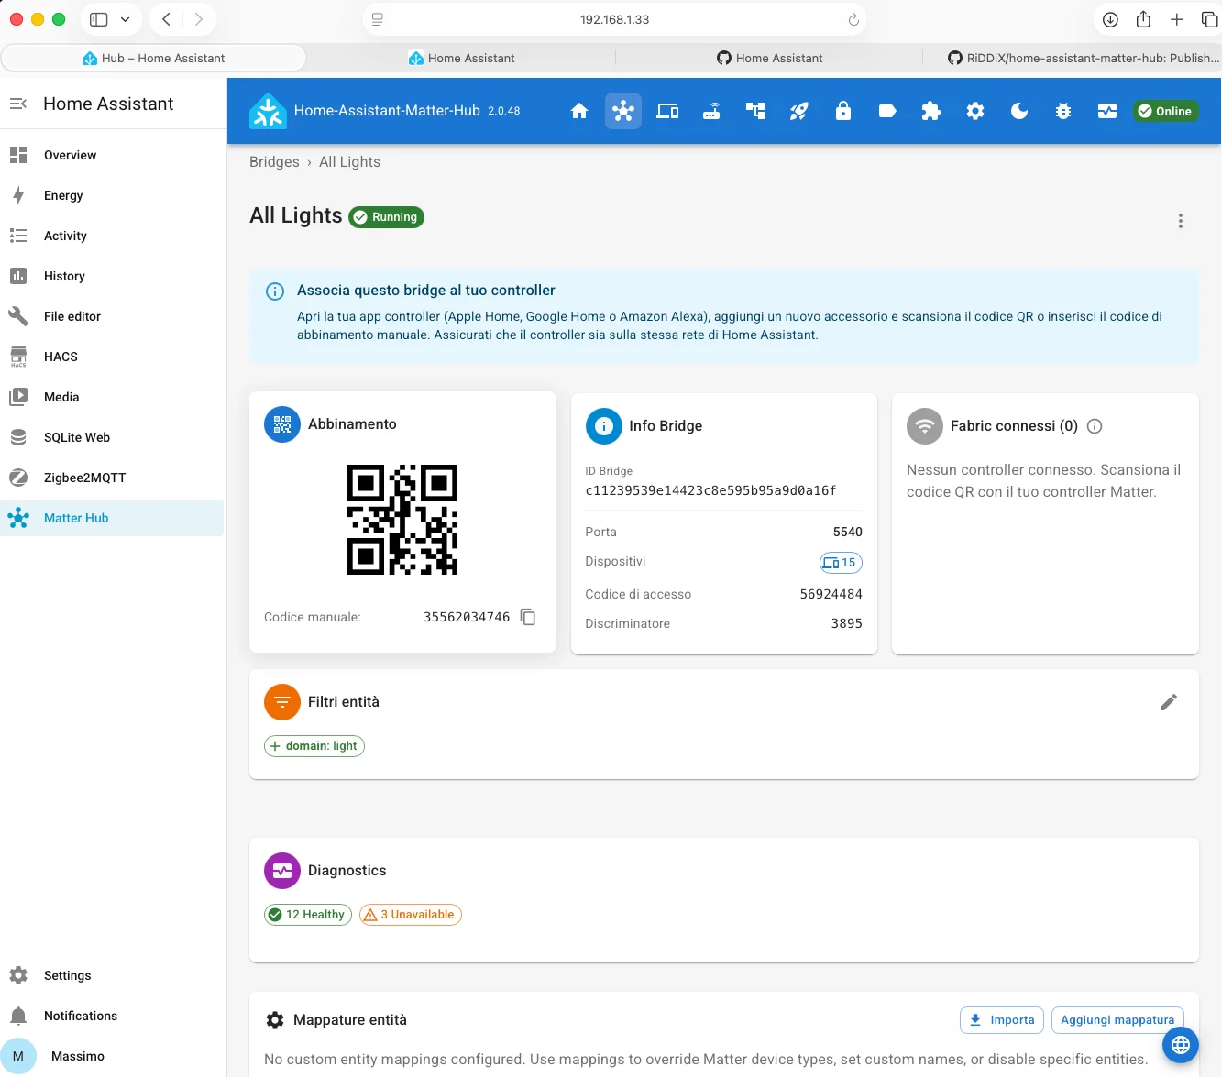
Task: Open the share icon in Safari
Action: (x=1143, y=19)
